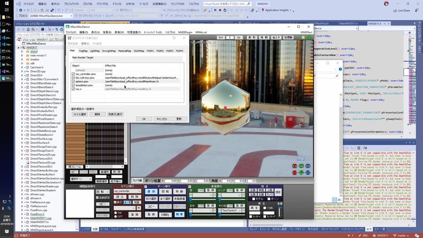
Task: Toggle the Sky with box.pmx checkbox
Action: tap(74, 78)
